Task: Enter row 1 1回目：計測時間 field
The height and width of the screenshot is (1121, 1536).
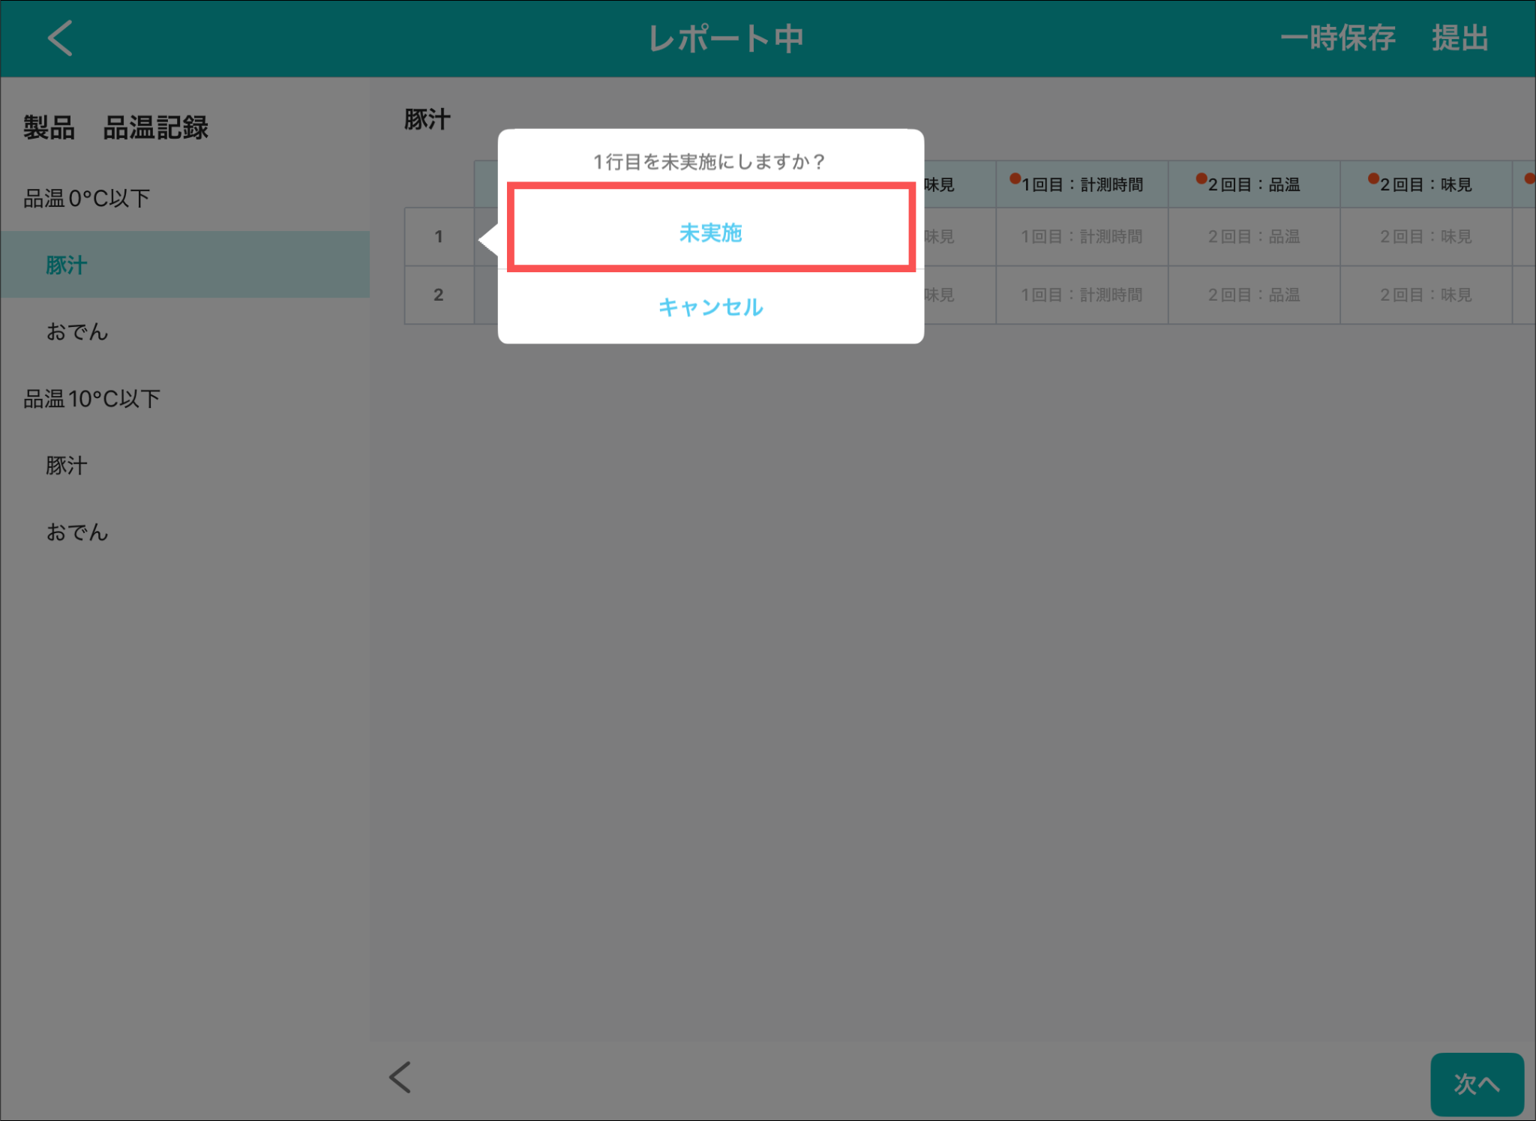Action: [x=1081, y=237]
